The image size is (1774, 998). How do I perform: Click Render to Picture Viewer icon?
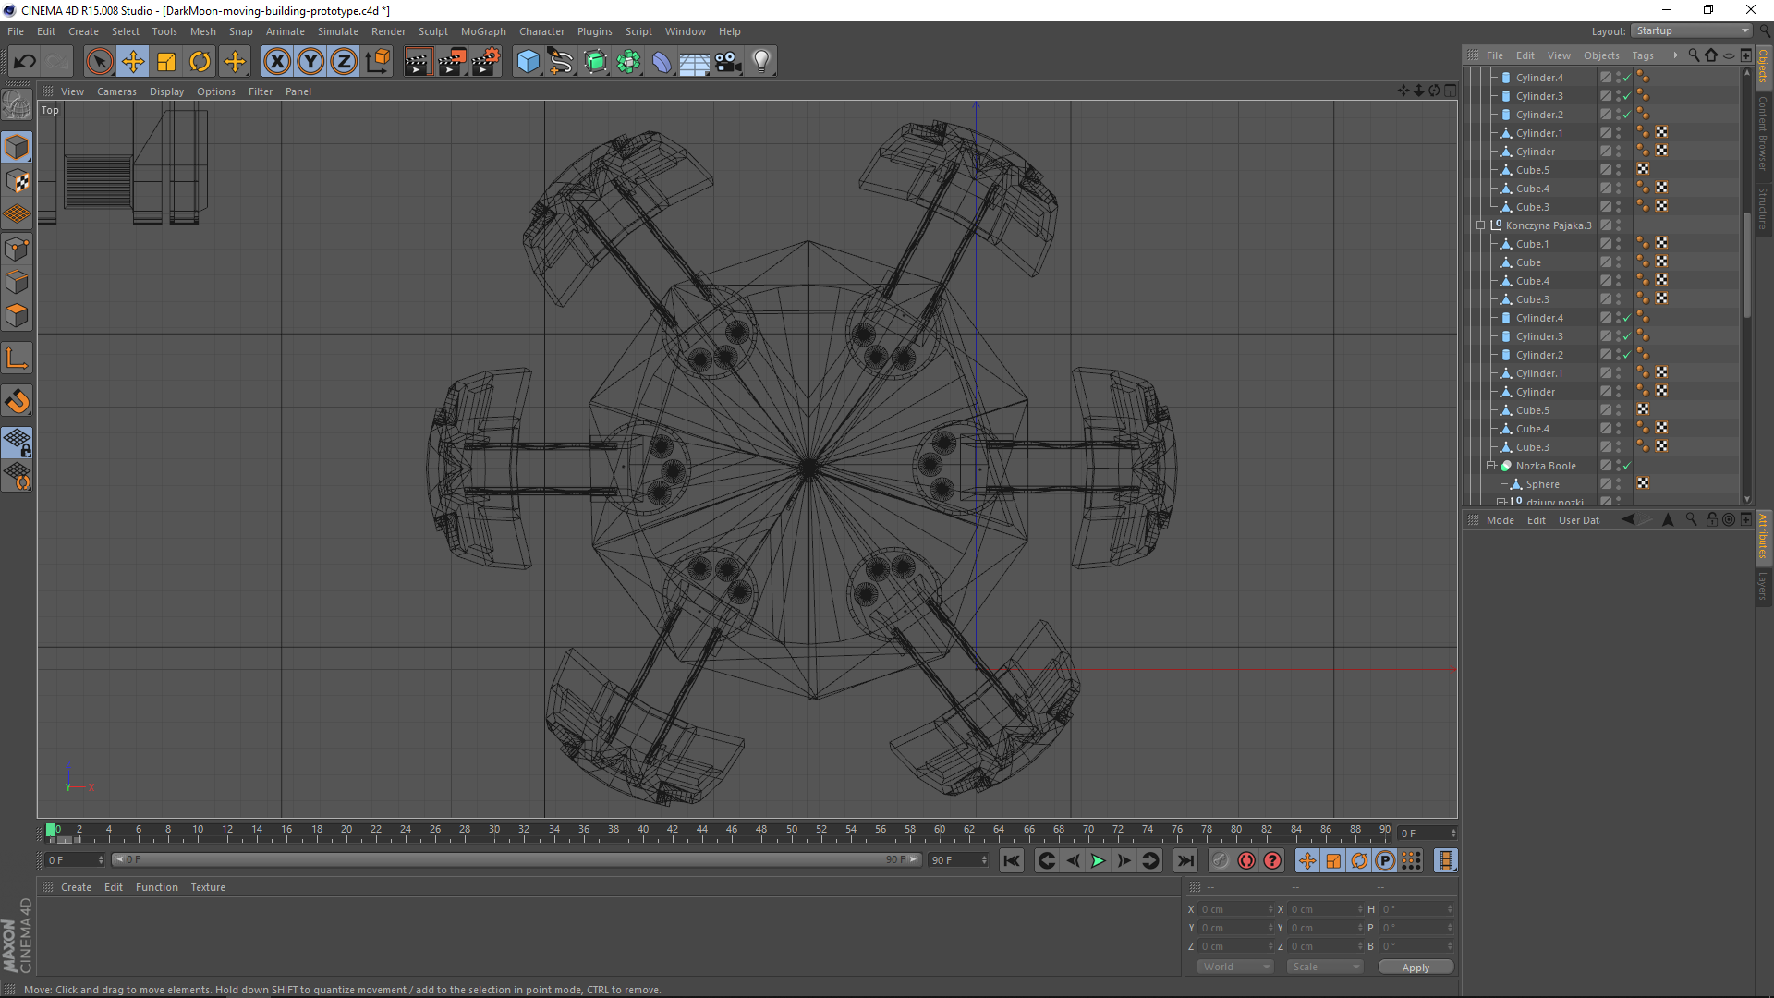coord(451,62)
